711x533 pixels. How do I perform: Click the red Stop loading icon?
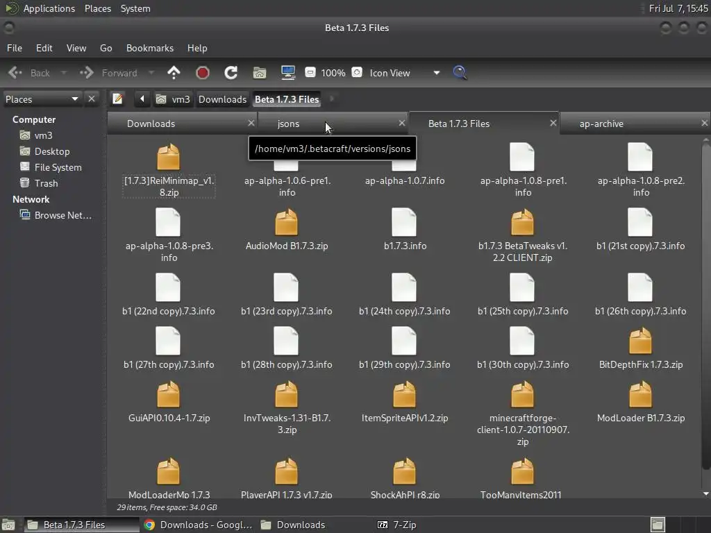202,72
